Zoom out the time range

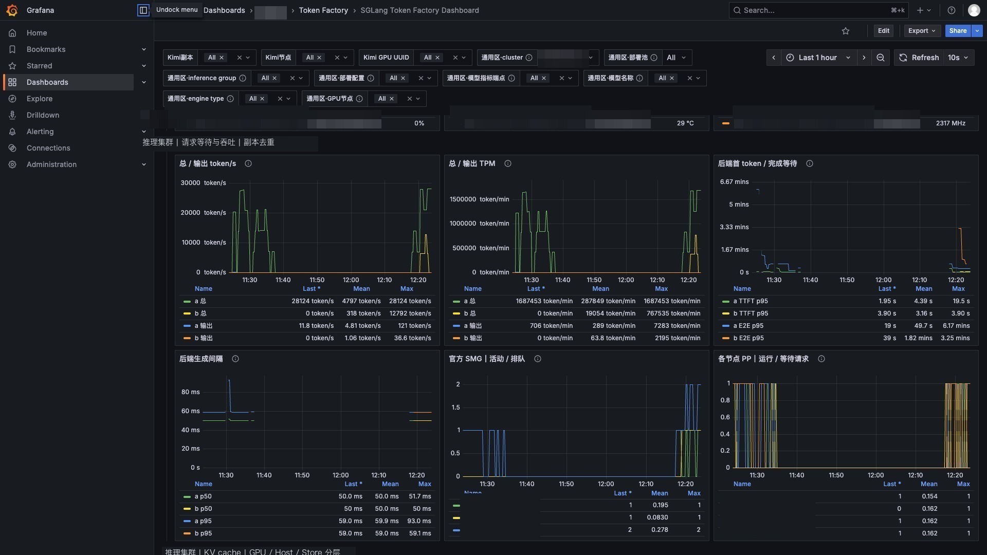coord(881,58)
